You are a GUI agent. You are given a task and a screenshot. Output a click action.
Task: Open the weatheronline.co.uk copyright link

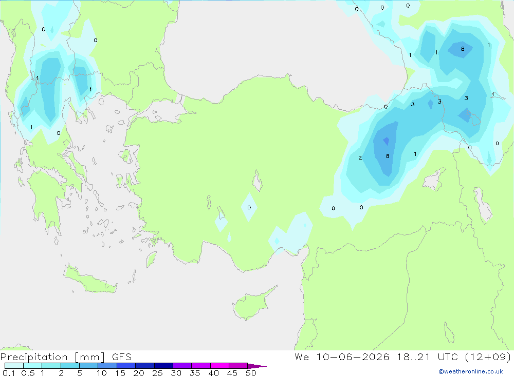[471, 371]
